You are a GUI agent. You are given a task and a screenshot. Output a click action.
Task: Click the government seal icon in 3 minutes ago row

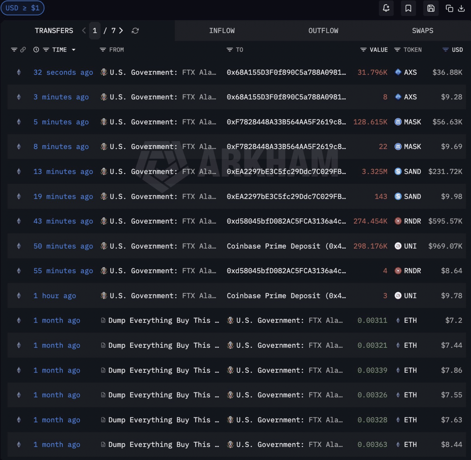pyautogui.click(x=104, y=97)
